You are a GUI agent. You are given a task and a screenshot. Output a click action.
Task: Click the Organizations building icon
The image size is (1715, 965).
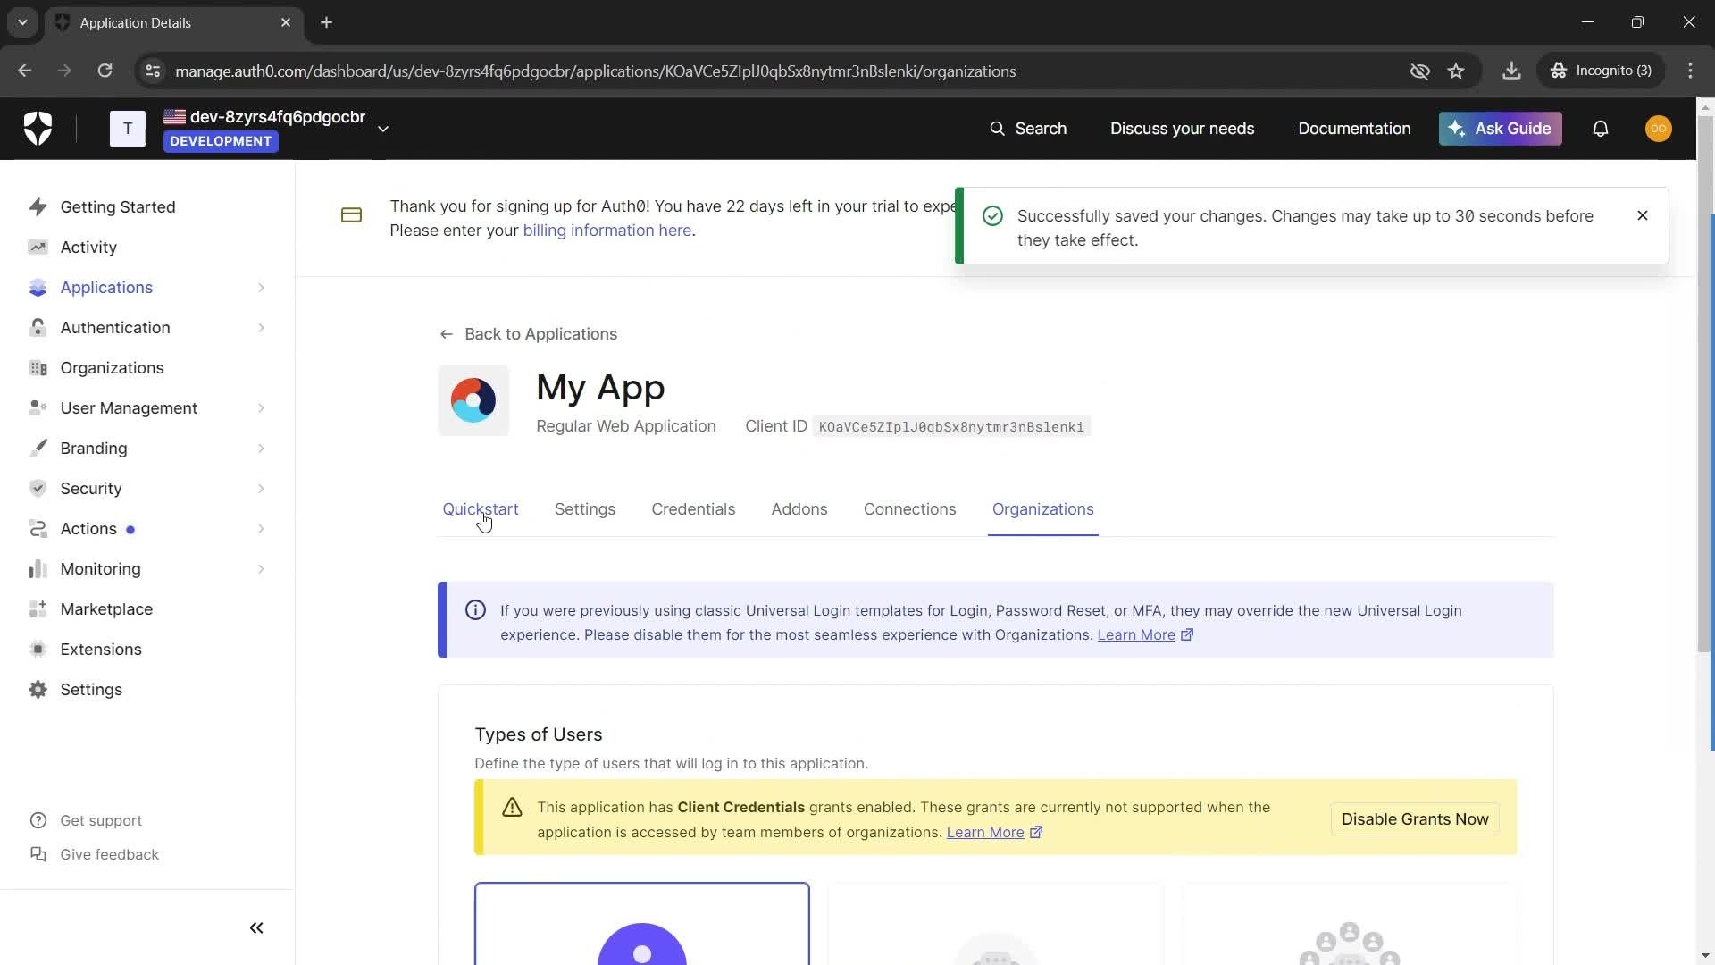38,368
